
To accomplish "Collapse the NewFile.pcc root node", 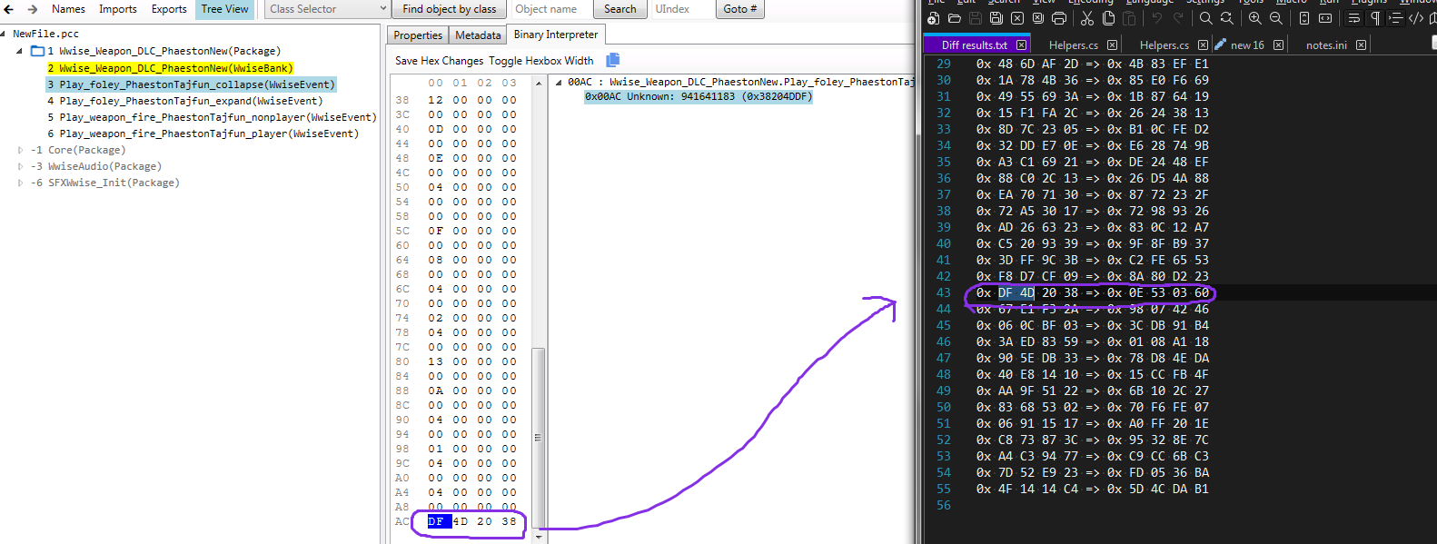I will click(x=5, y=34).
